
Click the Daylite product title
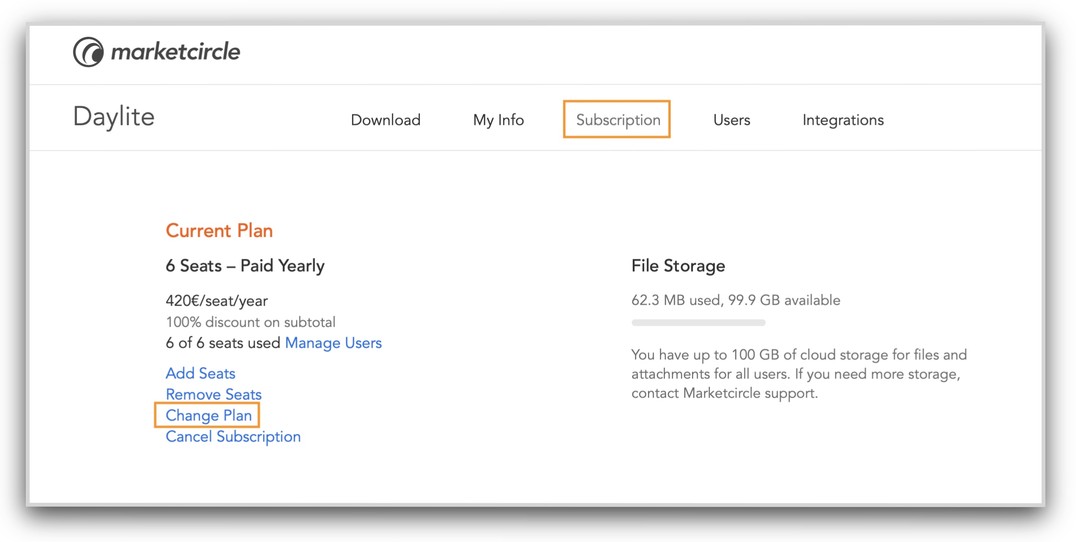point(114,117)
